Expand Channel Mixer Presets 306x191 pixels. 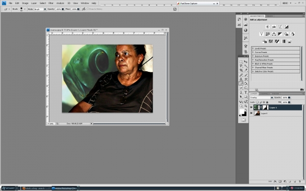tap(253, 67)
